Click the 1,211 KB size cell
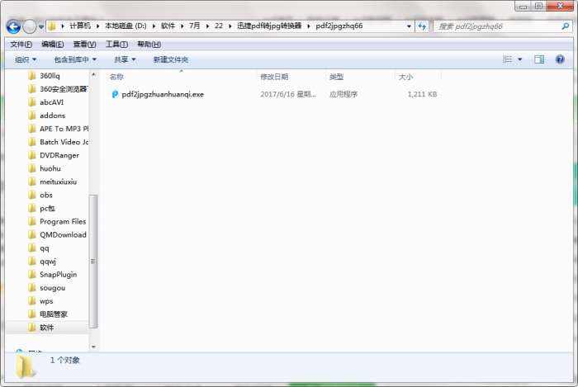Screen dimensions: 578x387 [x=422, y=94]
